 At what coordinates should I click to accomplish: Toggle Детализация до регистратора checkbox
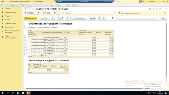tap(119, 13)
